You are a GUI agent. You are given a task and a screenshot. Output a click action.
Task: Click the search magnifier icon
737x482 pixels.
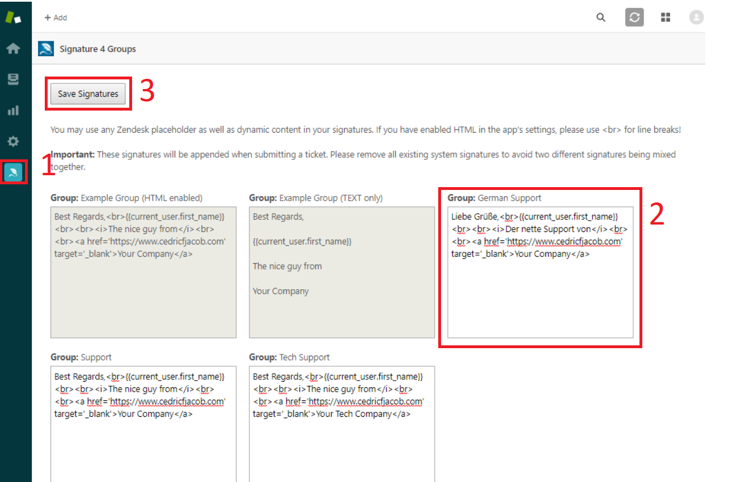coord(601,18)
